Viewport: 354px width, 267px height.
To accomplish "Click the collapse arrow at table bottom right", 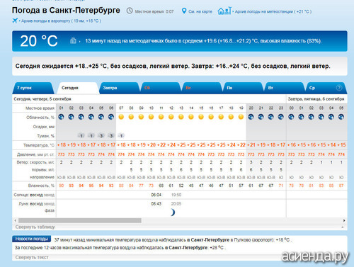I will click(343, 227).
